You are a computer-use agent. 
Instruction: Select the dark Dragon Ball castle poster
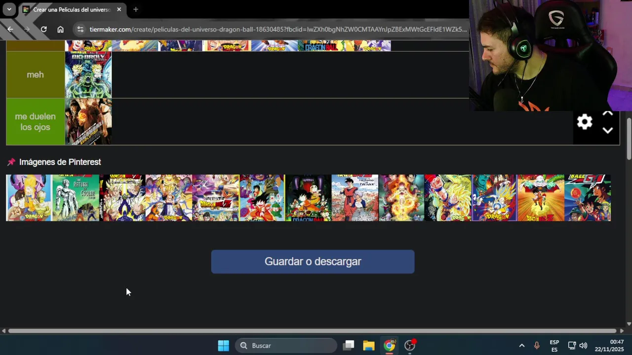(x=308, y=198)
